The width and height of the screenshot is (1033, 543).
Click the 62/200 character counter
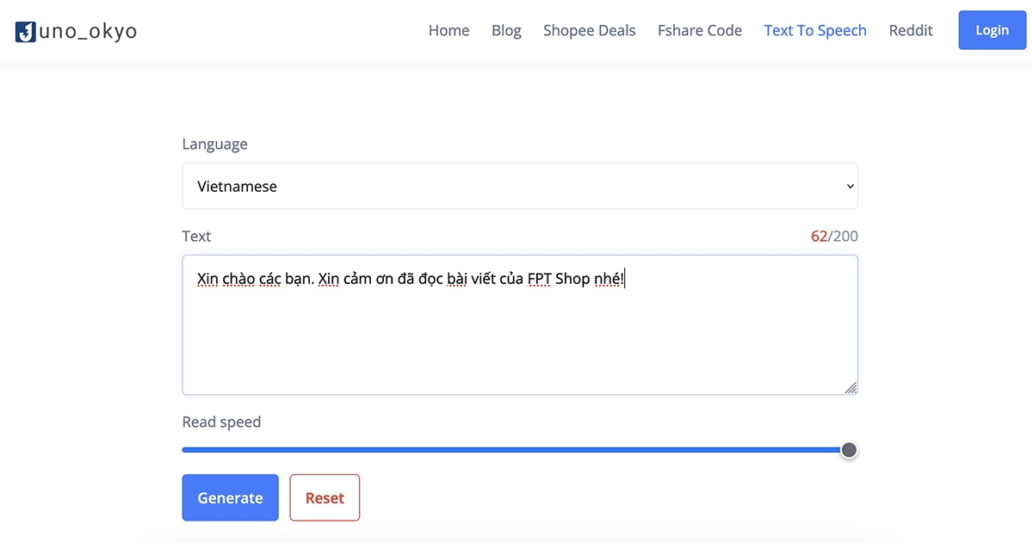point(834,236)
